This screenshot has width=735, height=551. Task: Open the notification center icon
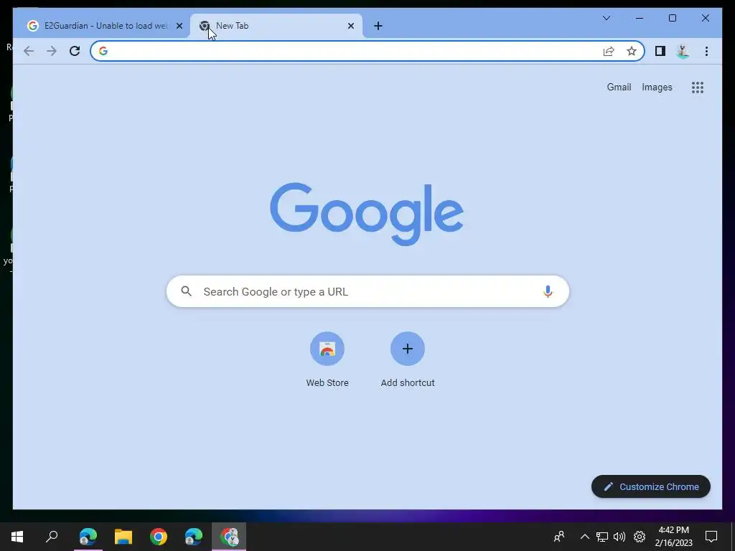(711, 537)
